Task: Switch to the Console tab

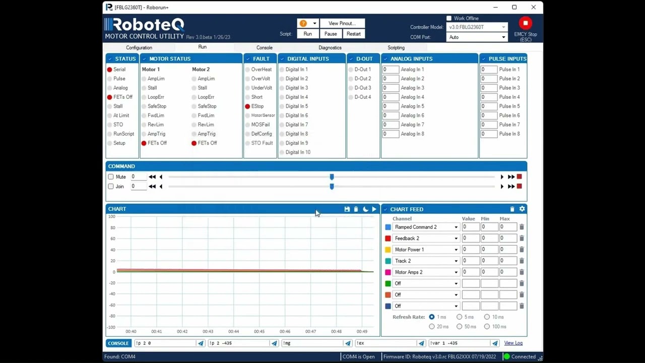Action: 265,48
